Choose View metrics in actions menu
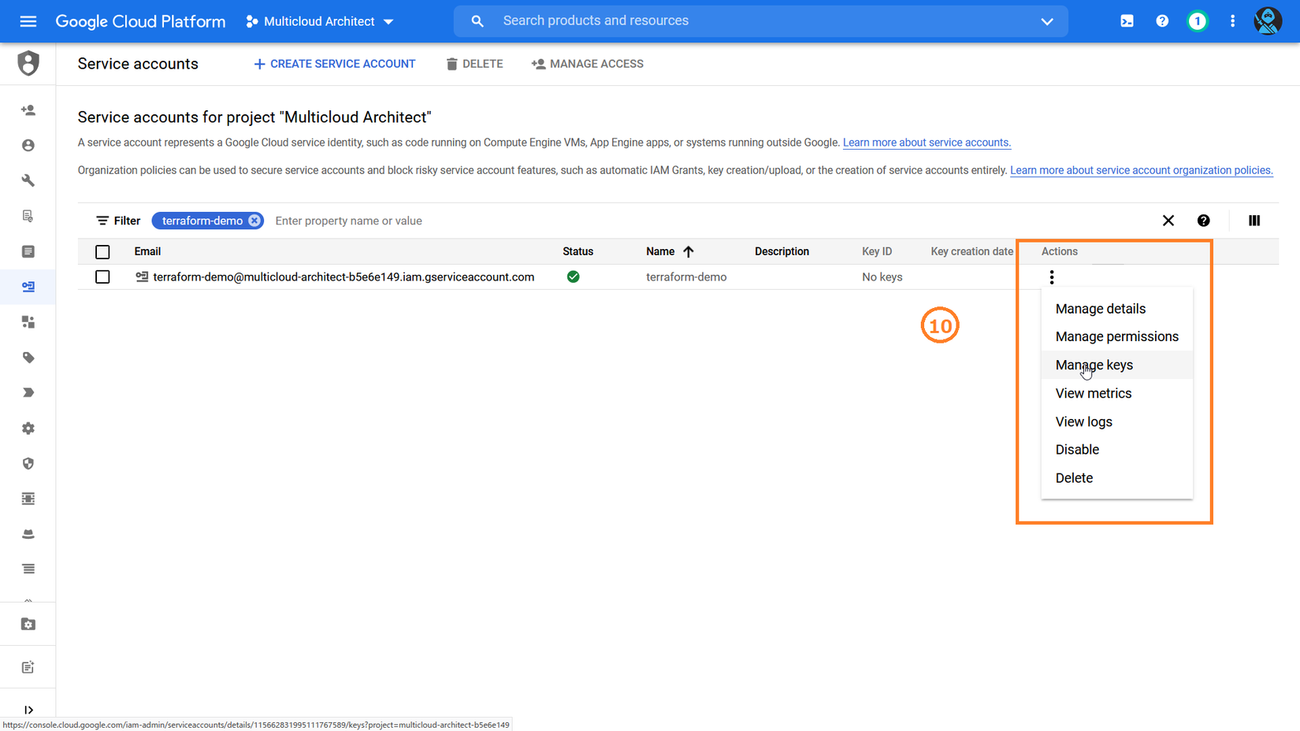The image size is (1300, 731). click(1117, 393)
